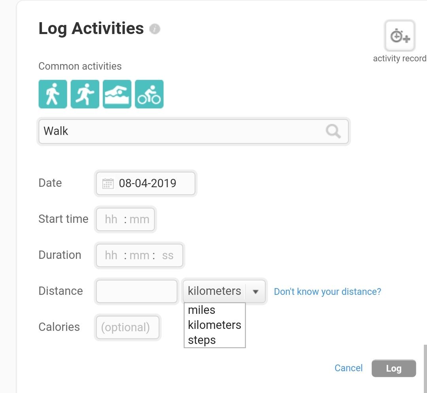Click the activity record stopwatch icon
Screen dimensions: 427x393
click(400, 36)
